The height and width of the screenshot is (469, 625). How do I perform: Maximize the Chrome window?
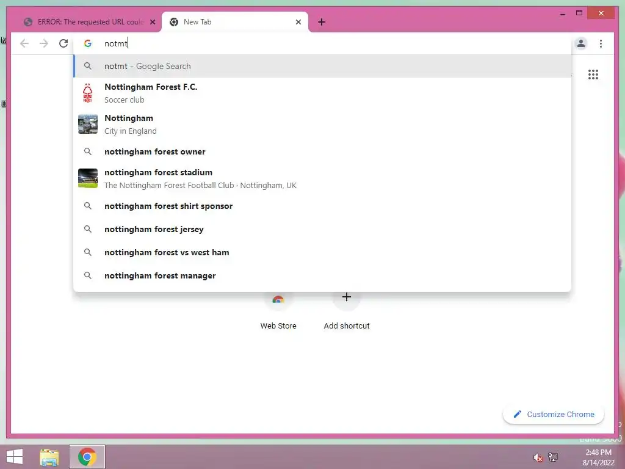(579, 13)
